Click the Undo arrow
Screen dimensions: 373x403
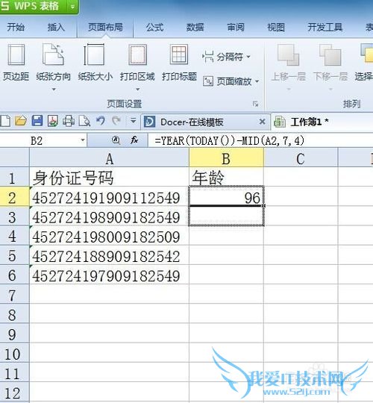point(101,120)
